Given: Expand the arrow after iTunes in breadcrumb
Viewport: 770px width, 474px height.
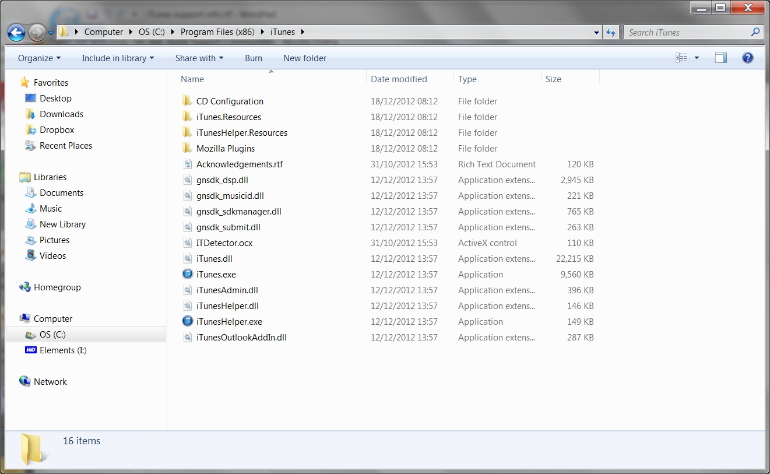Looking at the screenshot, I should (x=303, y=32).
